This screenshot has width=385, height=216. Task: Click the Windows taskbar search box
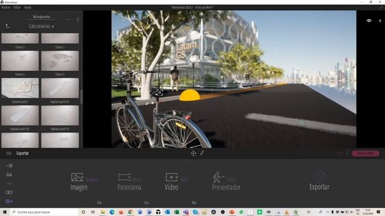44,212
